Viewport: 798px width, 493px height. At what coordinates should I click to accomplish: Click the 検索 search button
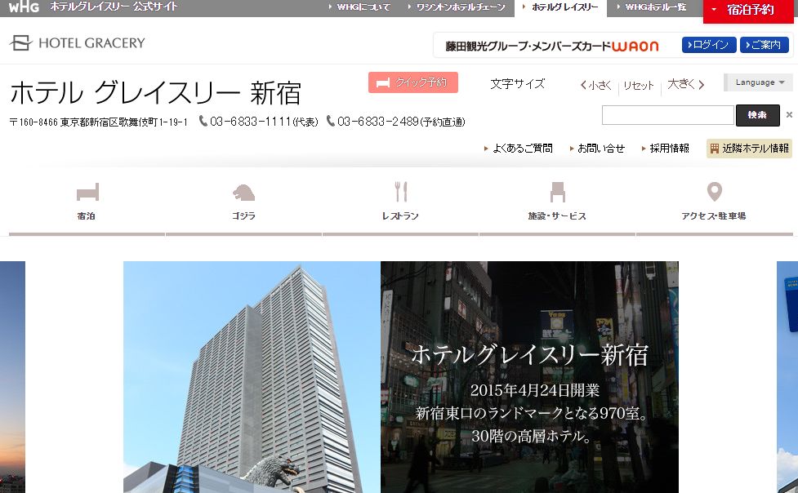point(757,115)
